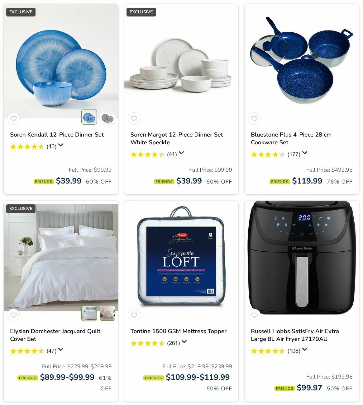Click the EXCLUSIVE badge on Soren Margot
The image size is (363, 405).
pyautogui.click(x=141, y=12)
